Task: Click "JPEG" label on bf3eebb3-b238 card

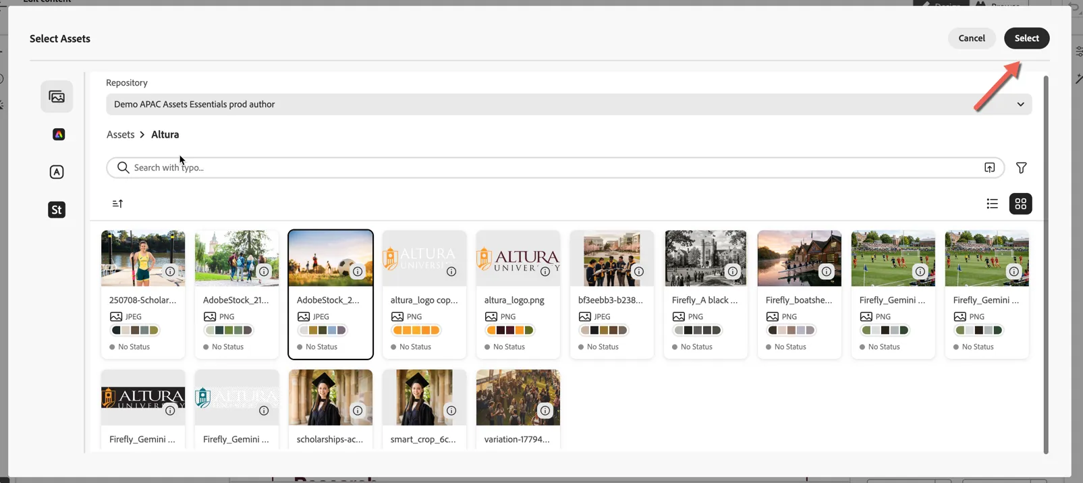Action: (602, 316)
